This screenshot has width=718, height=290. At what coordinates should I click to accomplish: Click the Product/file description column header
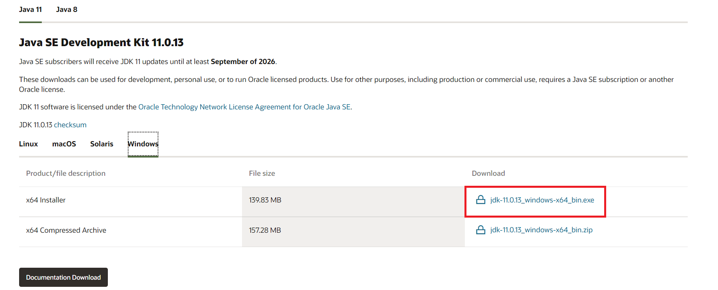click(66, 173)
